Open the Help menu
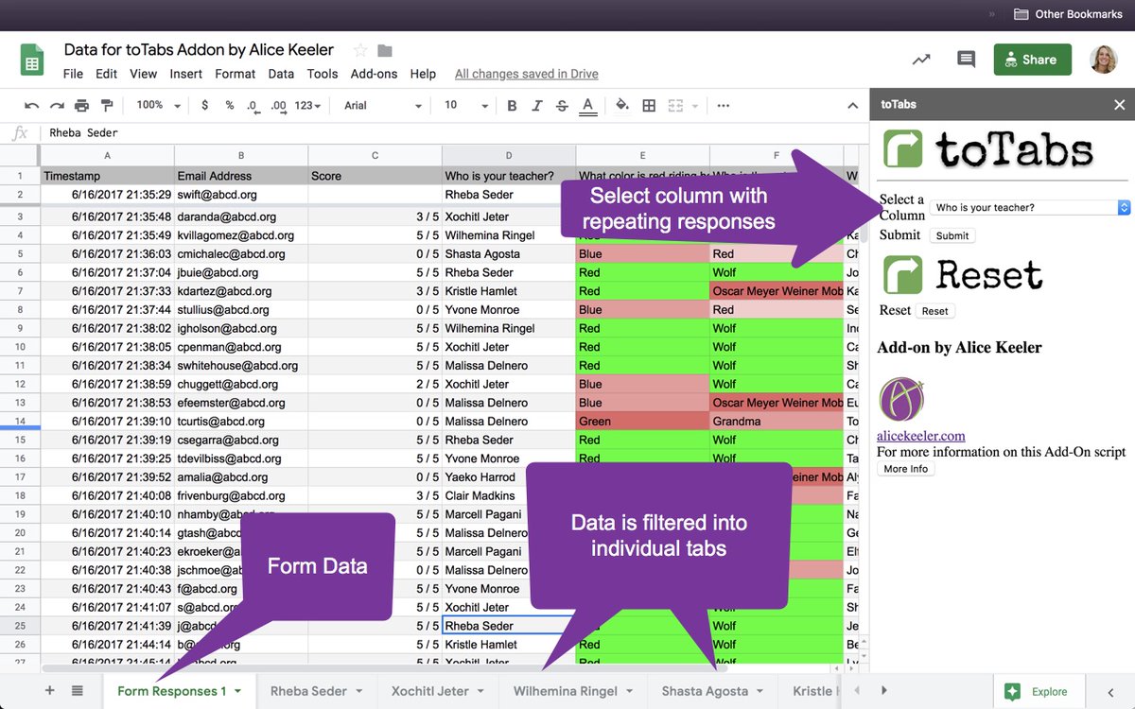Viewport: 1135px width, 709px height. tap(423, 74)
